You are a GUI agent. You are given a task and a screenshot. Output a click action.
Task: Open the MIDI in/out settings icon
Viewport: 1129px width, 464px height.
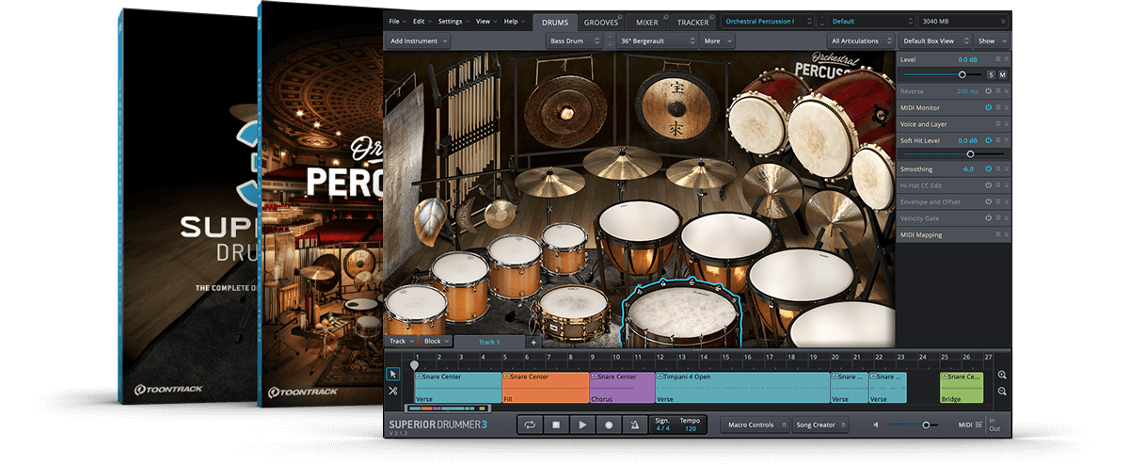click(978, 424)
